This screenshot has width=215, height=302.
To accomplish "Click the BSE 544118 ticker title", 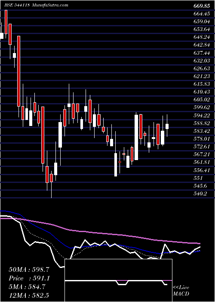I will [17, 5].
